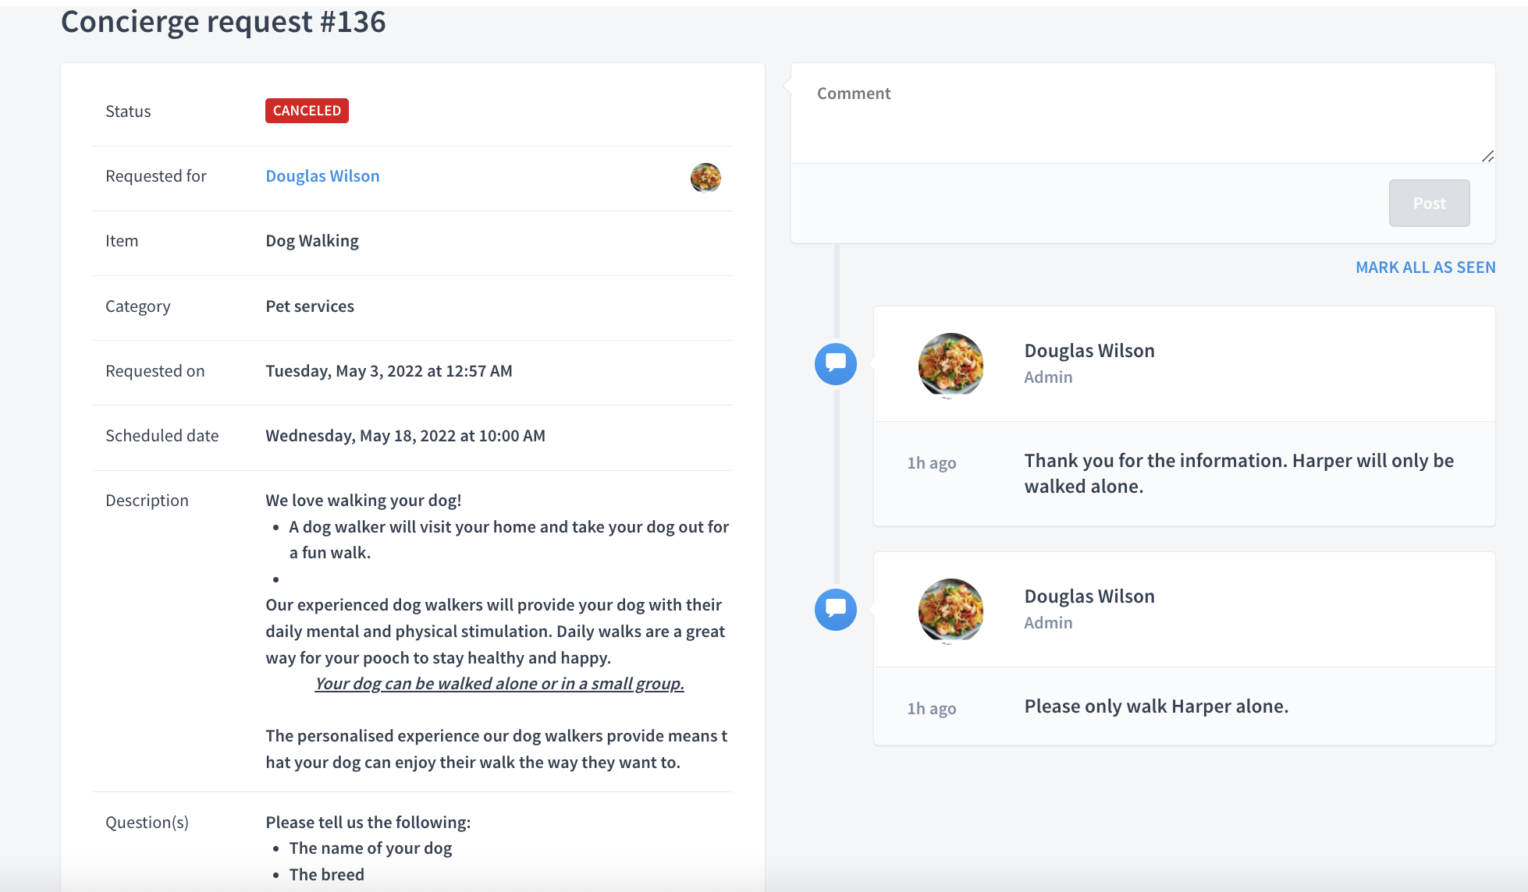Open the avatar on the 'Please only walk Harper alone' card
1528x892 pixels.
click(x=951, y=611)
